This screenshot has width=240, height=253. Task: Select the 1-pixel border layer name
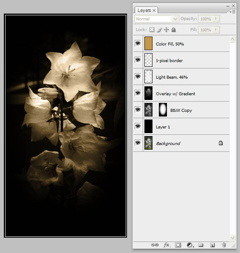tap(169, 61)
